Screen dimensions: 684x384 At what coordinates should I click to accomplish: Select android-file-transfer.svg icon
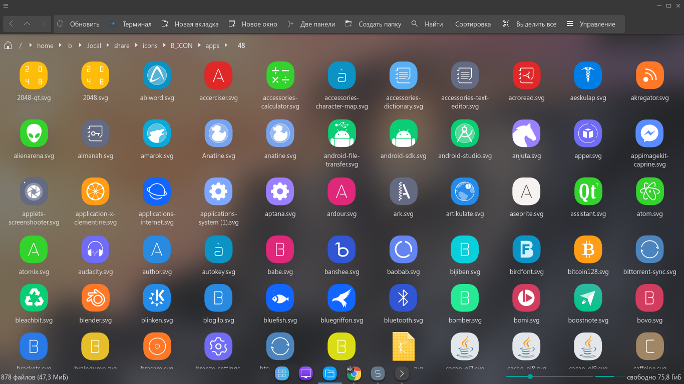pyautogui.click(x=342, y=133)
